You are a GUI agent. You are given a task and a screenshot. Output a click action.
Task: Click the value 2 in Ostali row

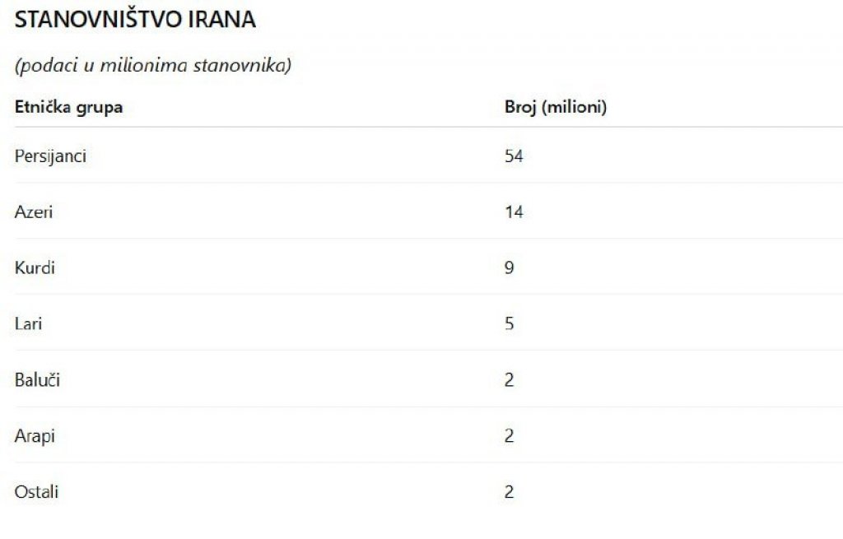pyautogui.click(x=510, y=492)
